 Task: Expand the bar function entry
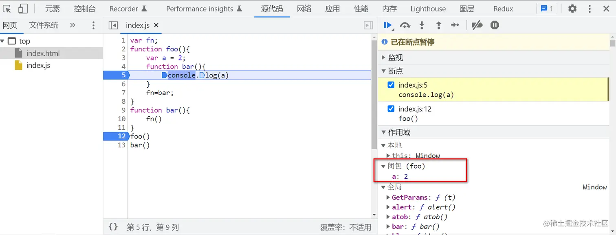pos(388,226)
